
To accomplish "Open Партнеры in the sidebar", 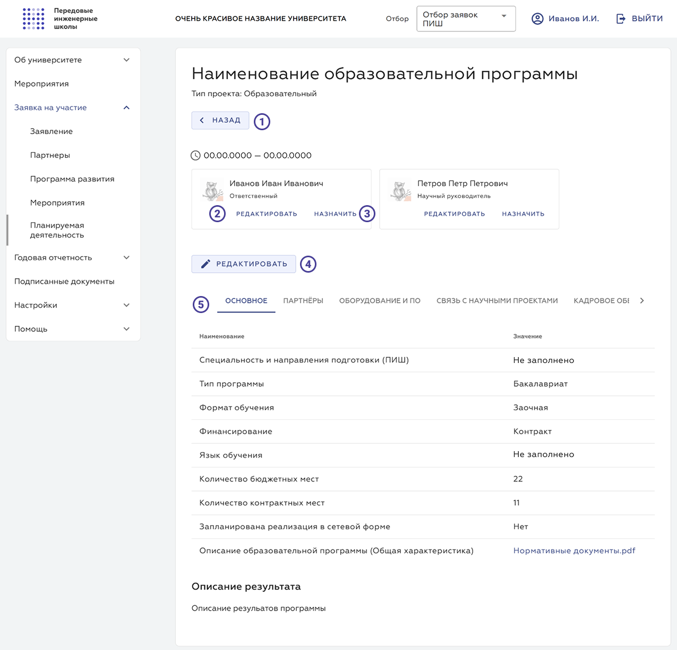I will tap(50, 155).
